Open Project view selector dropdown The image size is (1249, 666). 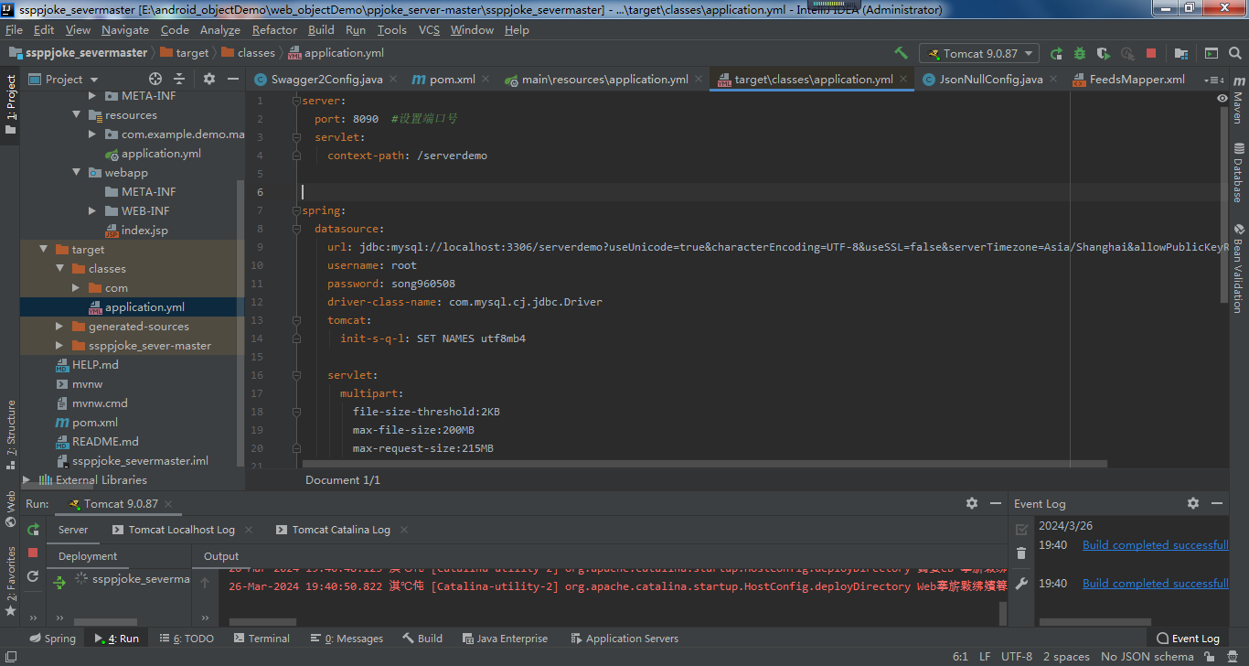pyautogui.click(x=64, y=79)
